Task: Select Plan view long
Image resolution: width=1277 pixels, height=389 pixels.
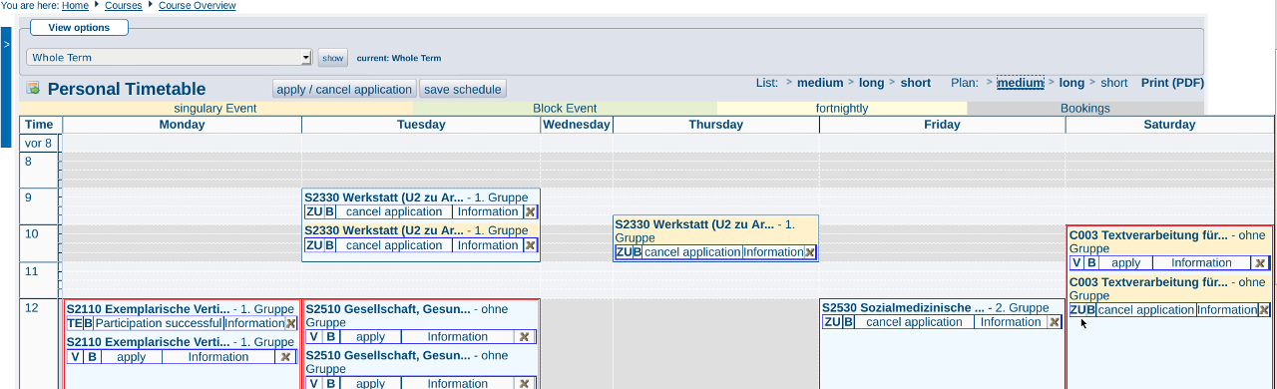Action: 1071,83
